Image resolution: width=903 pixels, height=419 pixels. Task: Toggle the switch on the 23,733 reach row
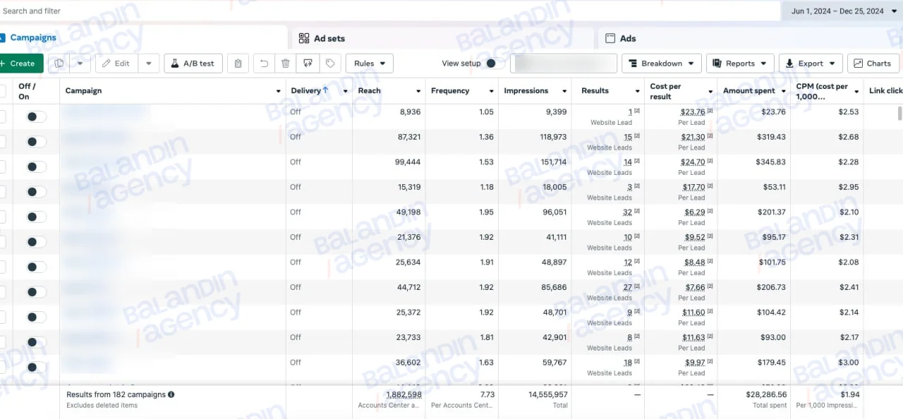pos(36,342)
